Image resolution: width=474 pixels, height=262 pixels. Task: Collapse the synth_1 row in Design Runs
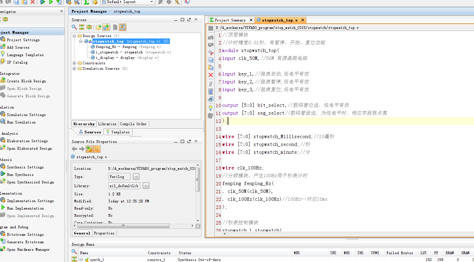(81, 260)
